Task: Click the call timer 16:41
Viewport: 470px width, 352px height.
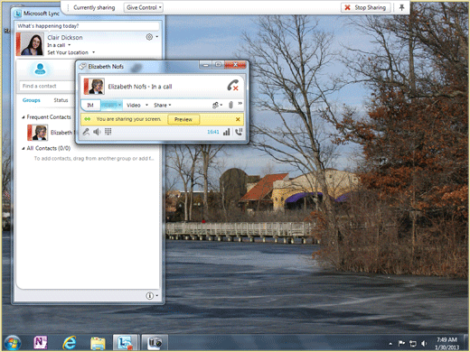Action: [213, 132]
